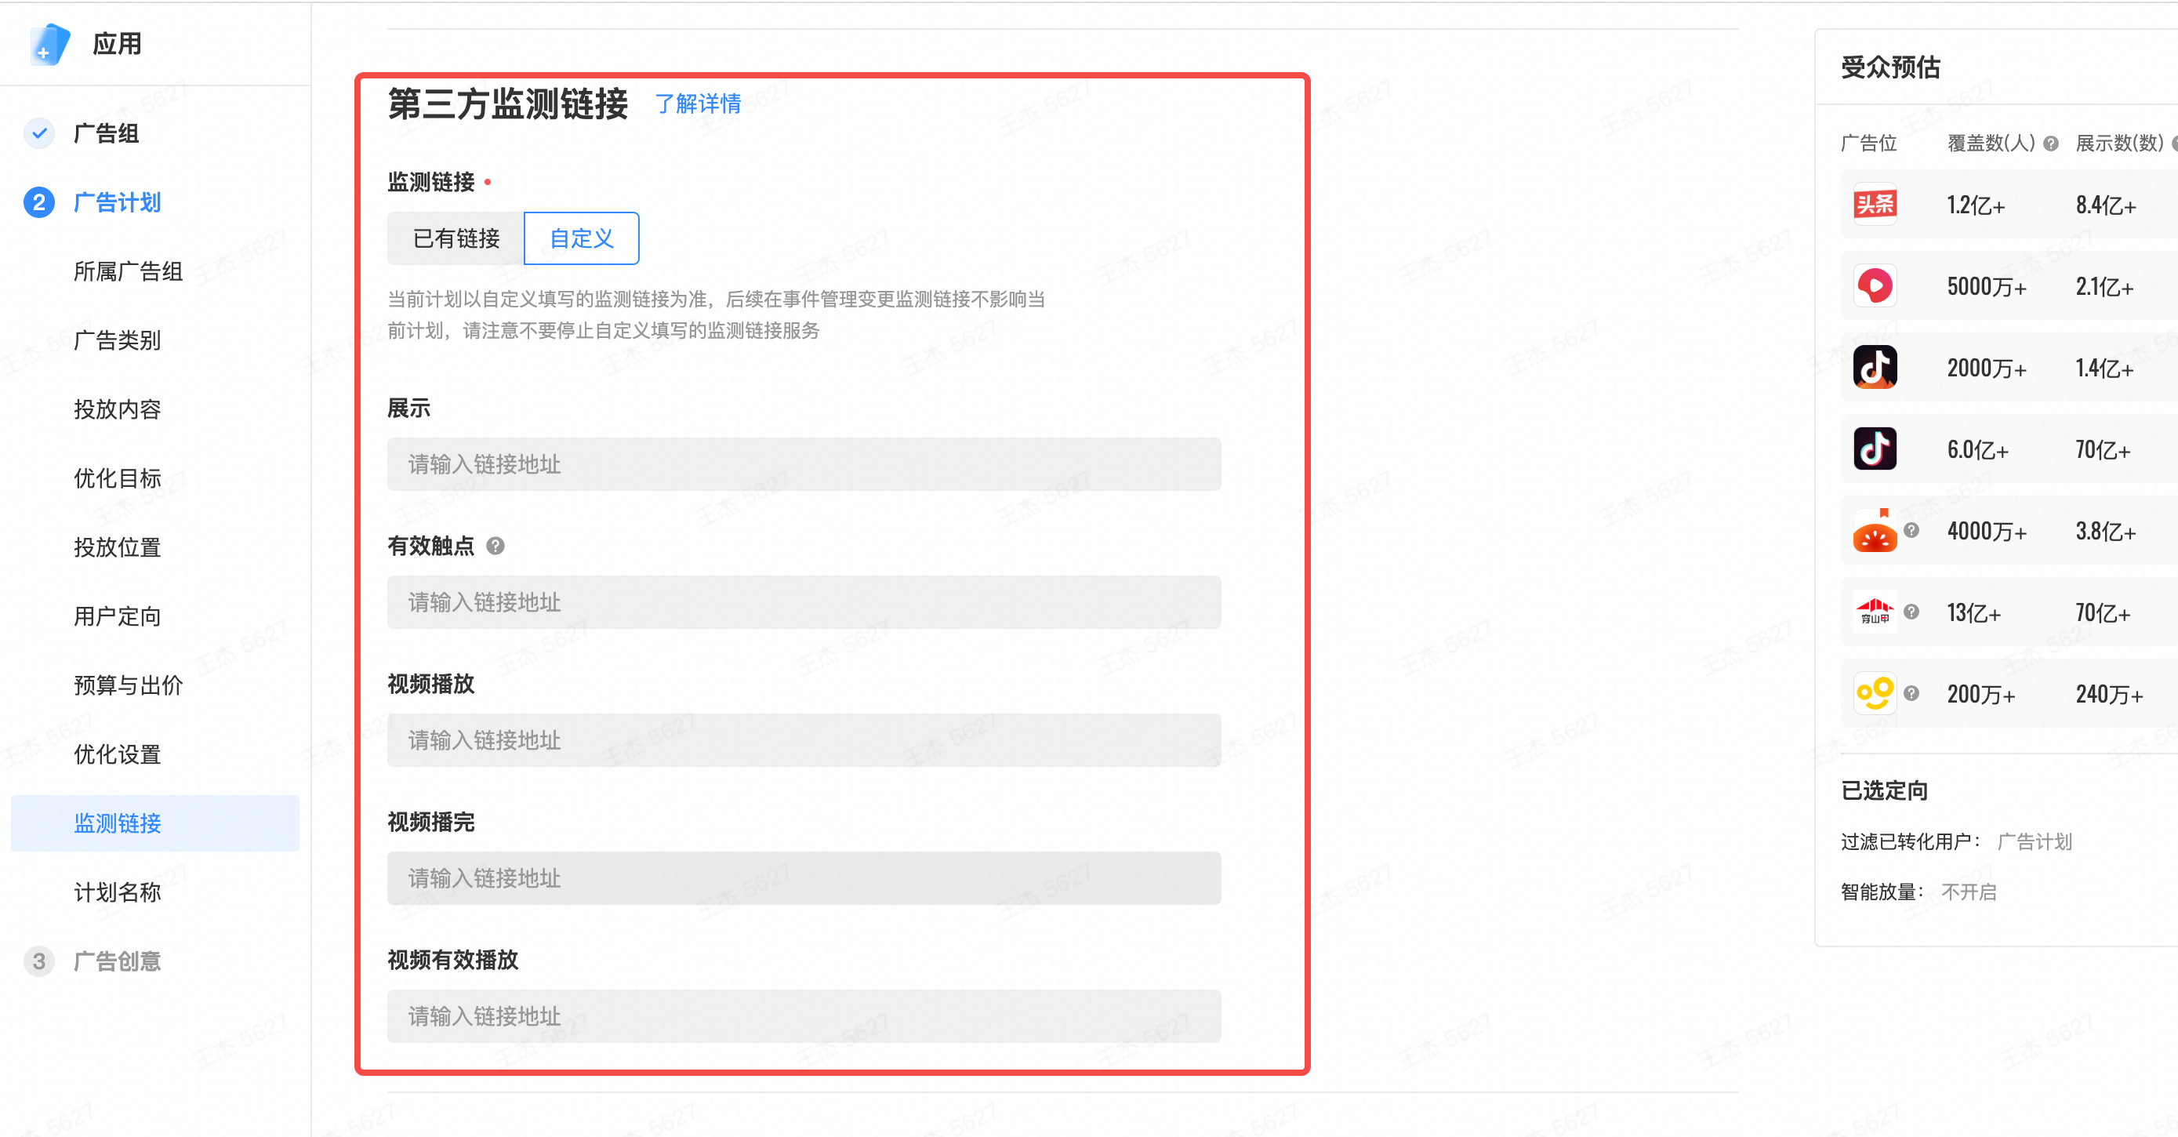
Task: Click the Xigua video red play icon
Action: [1875, 285]
